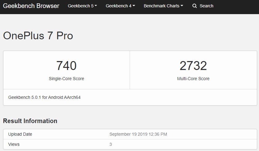Click the caret next to Benchmark Charts
The height and width of the screenshot is (151, 259).
tap(182, 6)
